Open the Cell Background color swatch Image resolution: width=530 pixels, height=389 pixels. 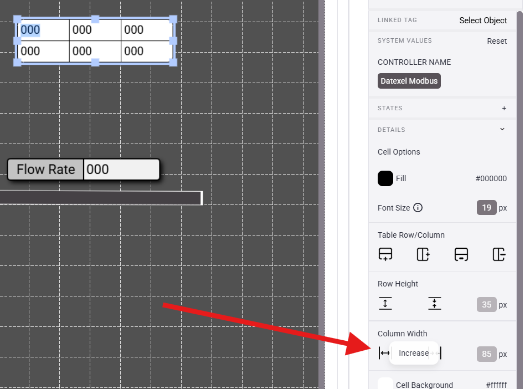[x=385, y=384]
